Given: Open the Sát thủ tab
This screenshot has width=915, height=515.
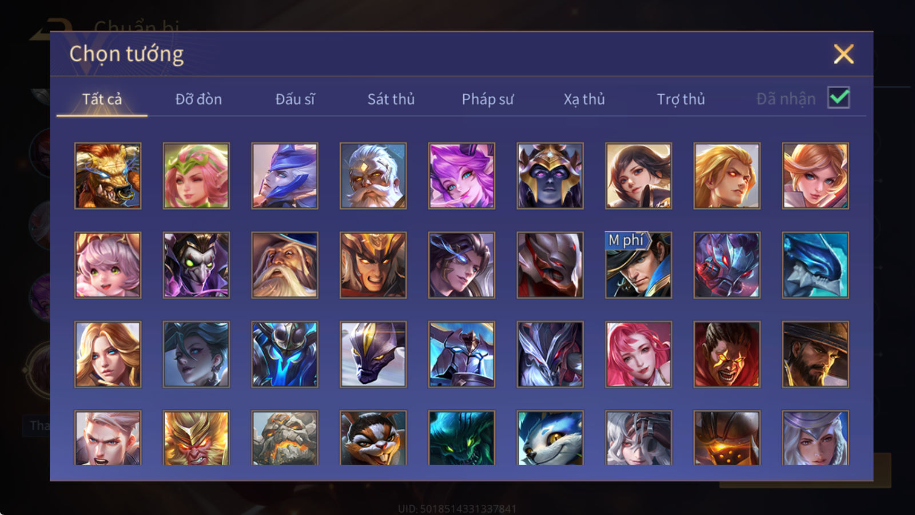Looking at the screenshot, I should click(391, 99).
